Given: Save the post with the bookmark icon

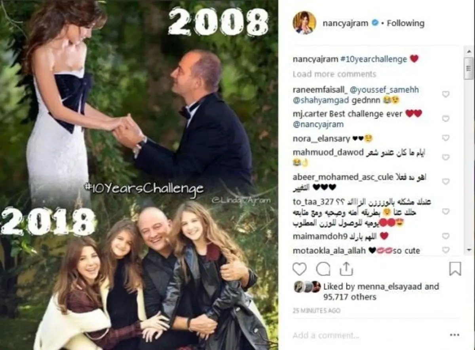Looking at the screenshot, I should coord(455,269).
